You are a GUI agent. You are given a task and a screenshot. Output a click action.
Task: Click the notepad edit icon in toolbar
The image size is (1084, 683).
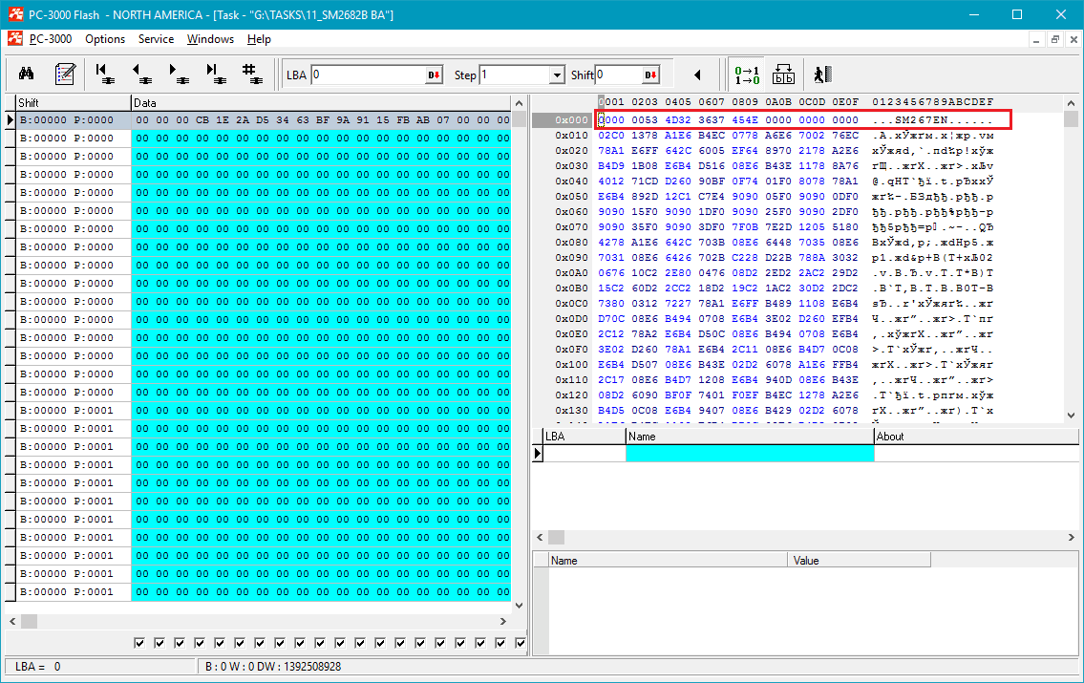[65, 74]
